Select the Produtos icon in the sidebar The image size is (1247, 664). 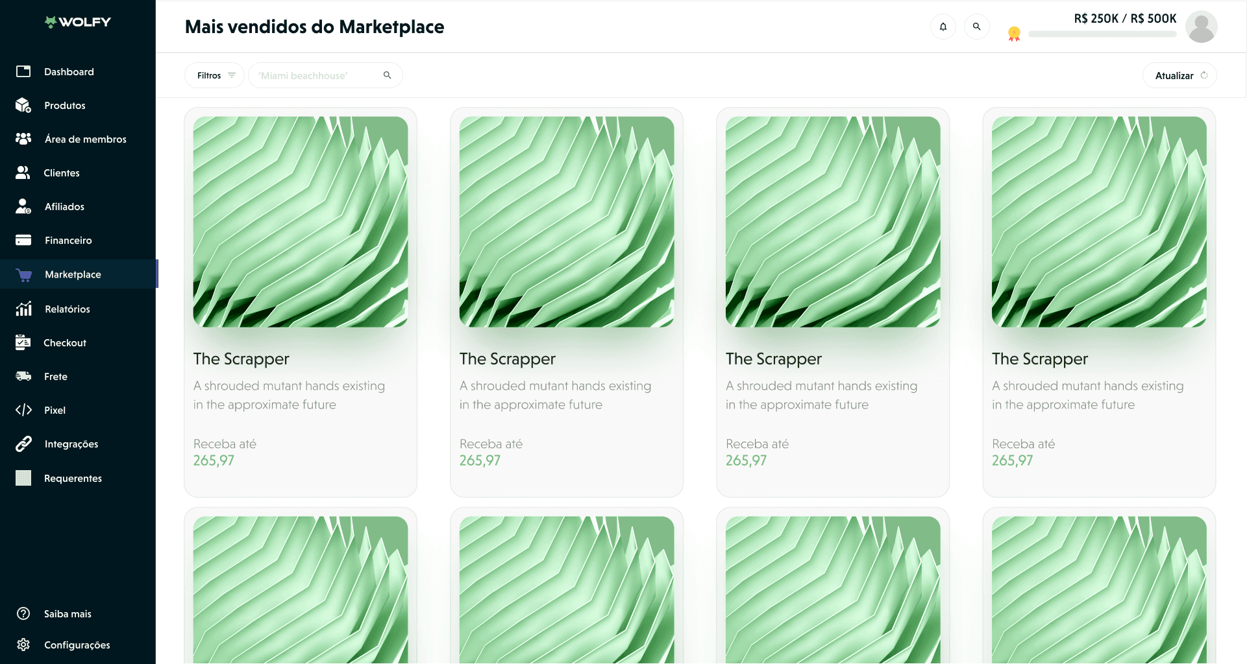[x=23, y=105]
